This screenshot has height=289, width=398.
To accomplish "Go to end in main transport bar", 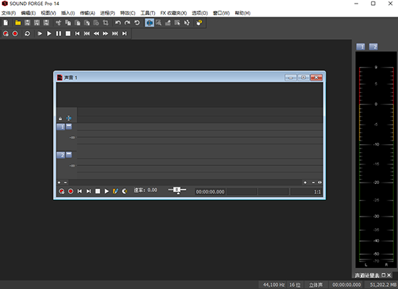I will point(124,33).
